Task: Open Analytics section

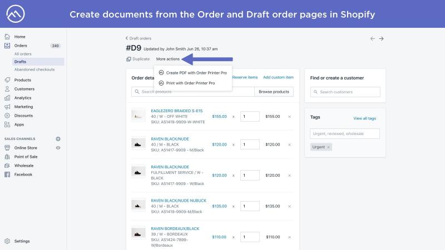Action: tap(23, 98)
